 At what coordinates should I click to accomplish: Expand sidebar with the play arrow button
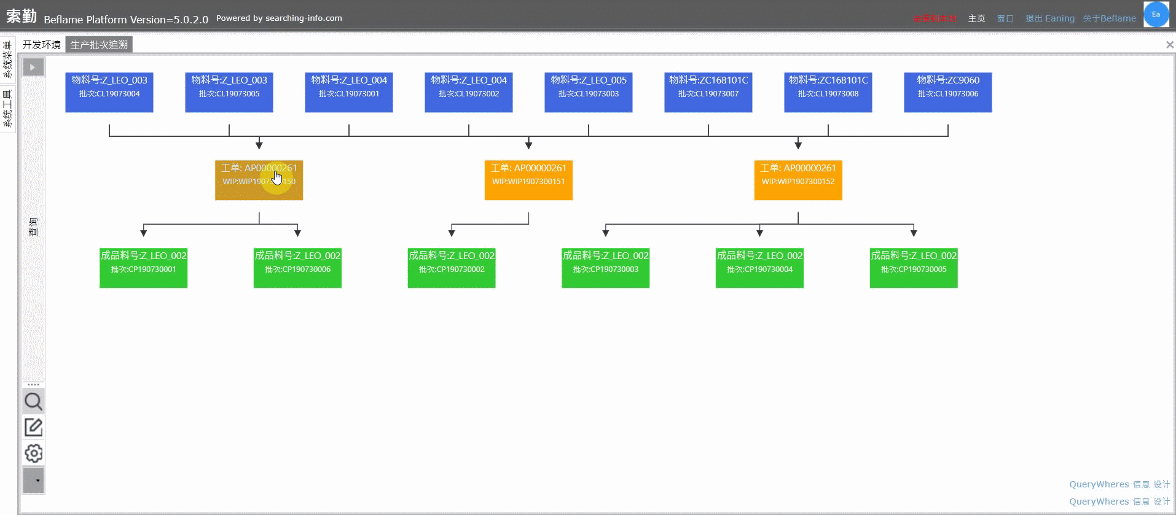[33, 67]
